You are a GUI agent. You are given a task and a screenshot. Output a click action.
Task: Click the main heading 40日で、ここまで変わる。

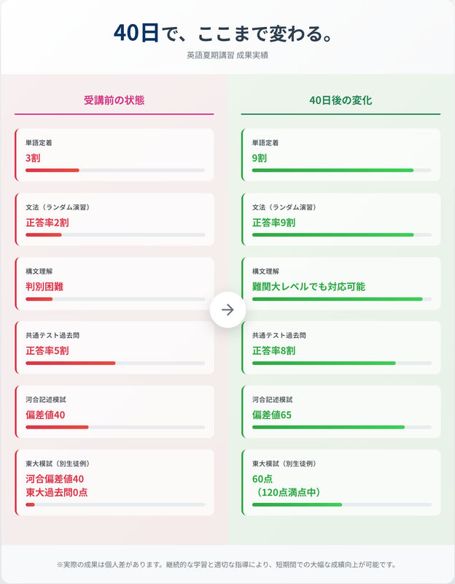click(x=223, y=33)
